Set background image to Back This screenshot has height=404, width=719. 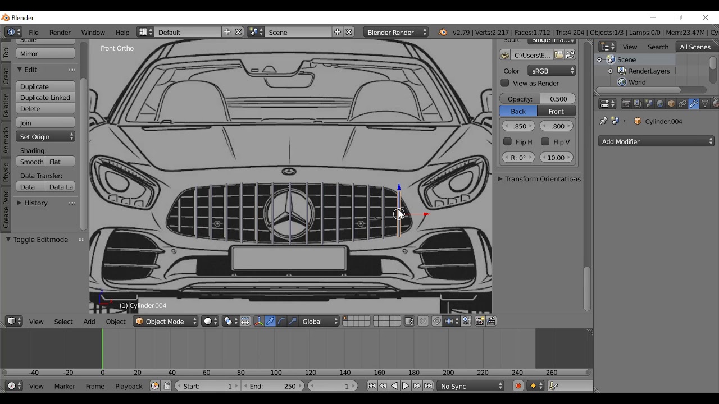pos(518,111)
